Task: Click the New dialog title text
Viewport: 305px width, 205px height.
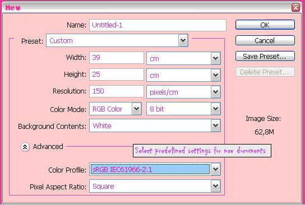Action: [x=13, y=8]
